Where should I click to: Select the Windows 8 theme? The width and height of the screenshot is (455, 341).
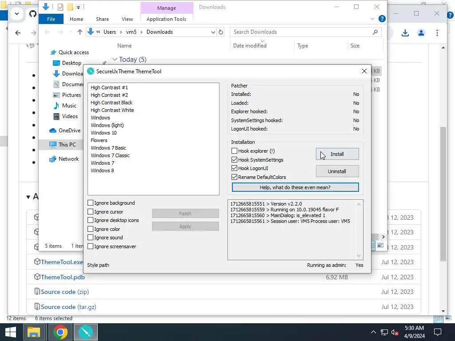(x=102, y=170)
